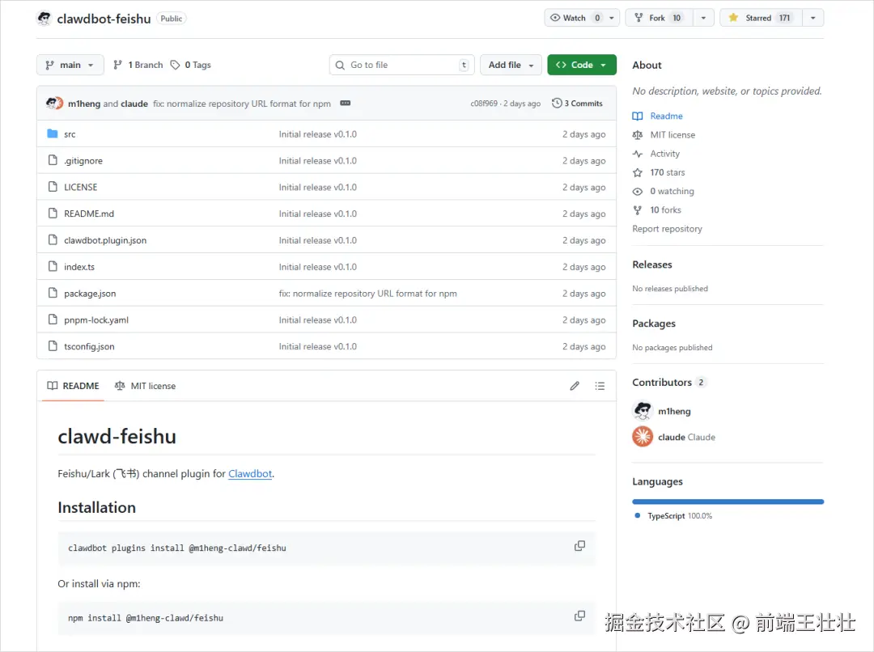The height and width of the screenshot is (652, 874).
Task: Open the clawdbot-feishu repository title
Action: pos(104,19)
